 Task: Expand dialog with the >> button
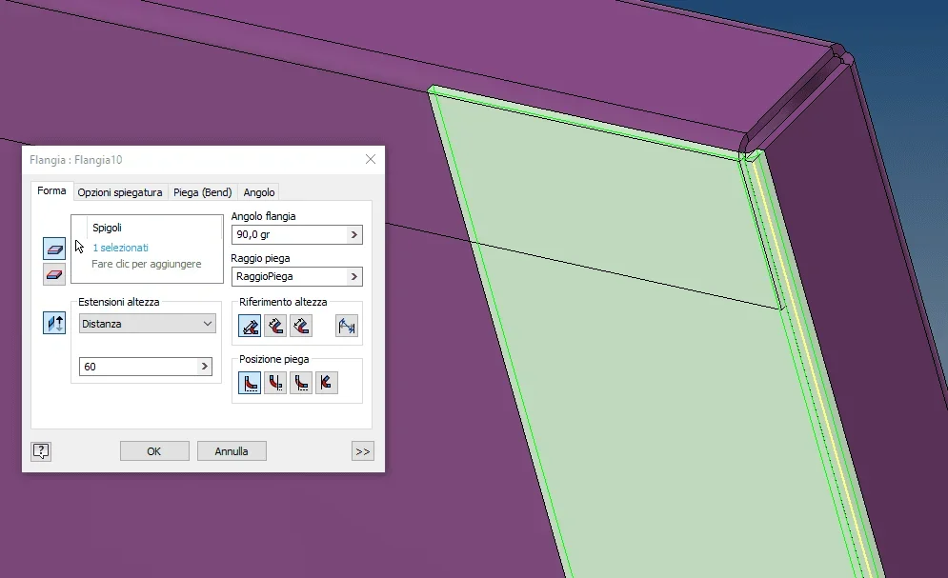point(363,451)
